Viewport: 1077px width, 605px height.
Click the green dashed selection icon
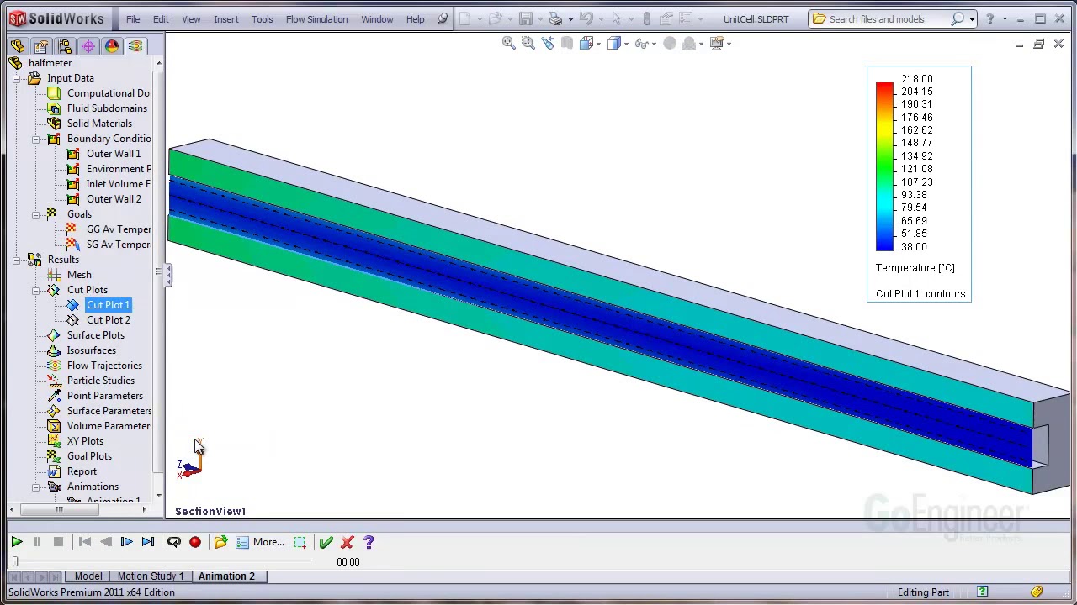point(300,542)
